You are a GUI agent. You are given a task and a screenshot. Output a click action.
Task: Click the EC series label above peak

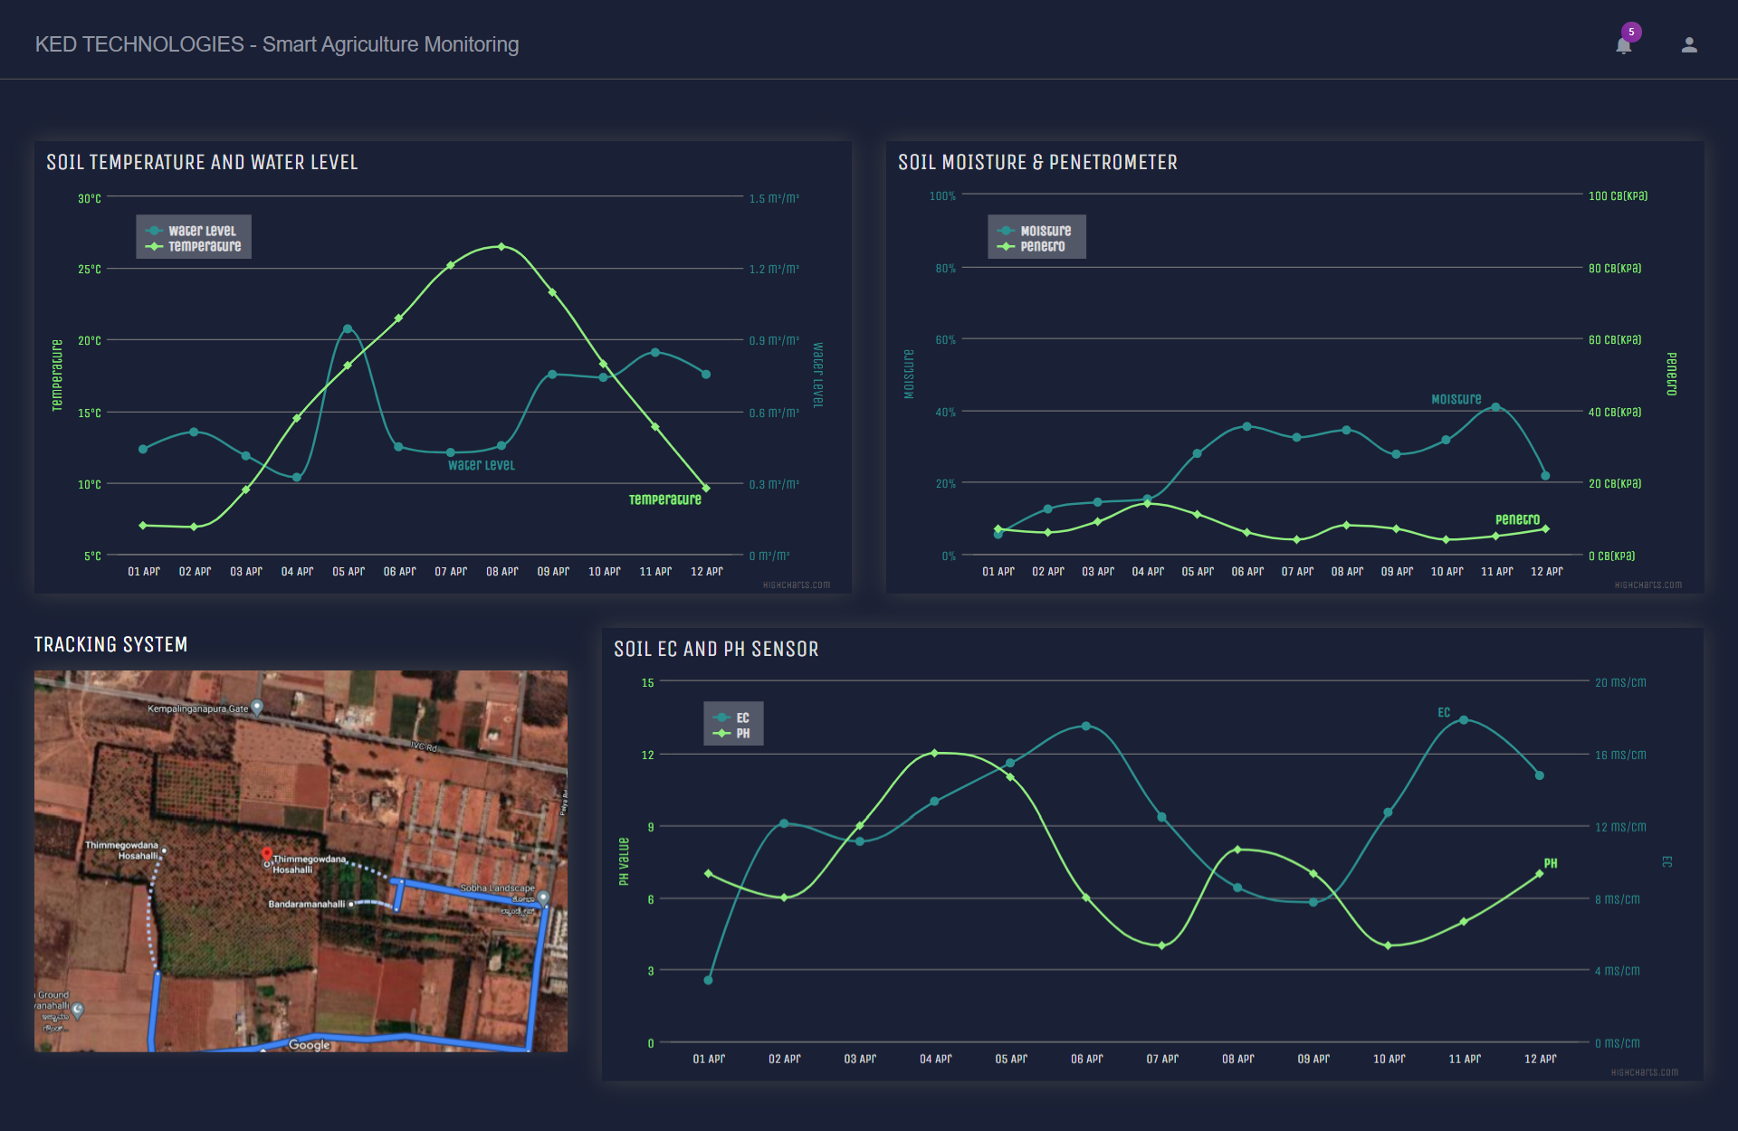point(1444,712)
